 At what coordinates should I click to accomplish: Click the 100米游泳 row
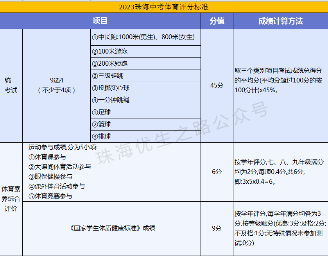tap(145, 52)
